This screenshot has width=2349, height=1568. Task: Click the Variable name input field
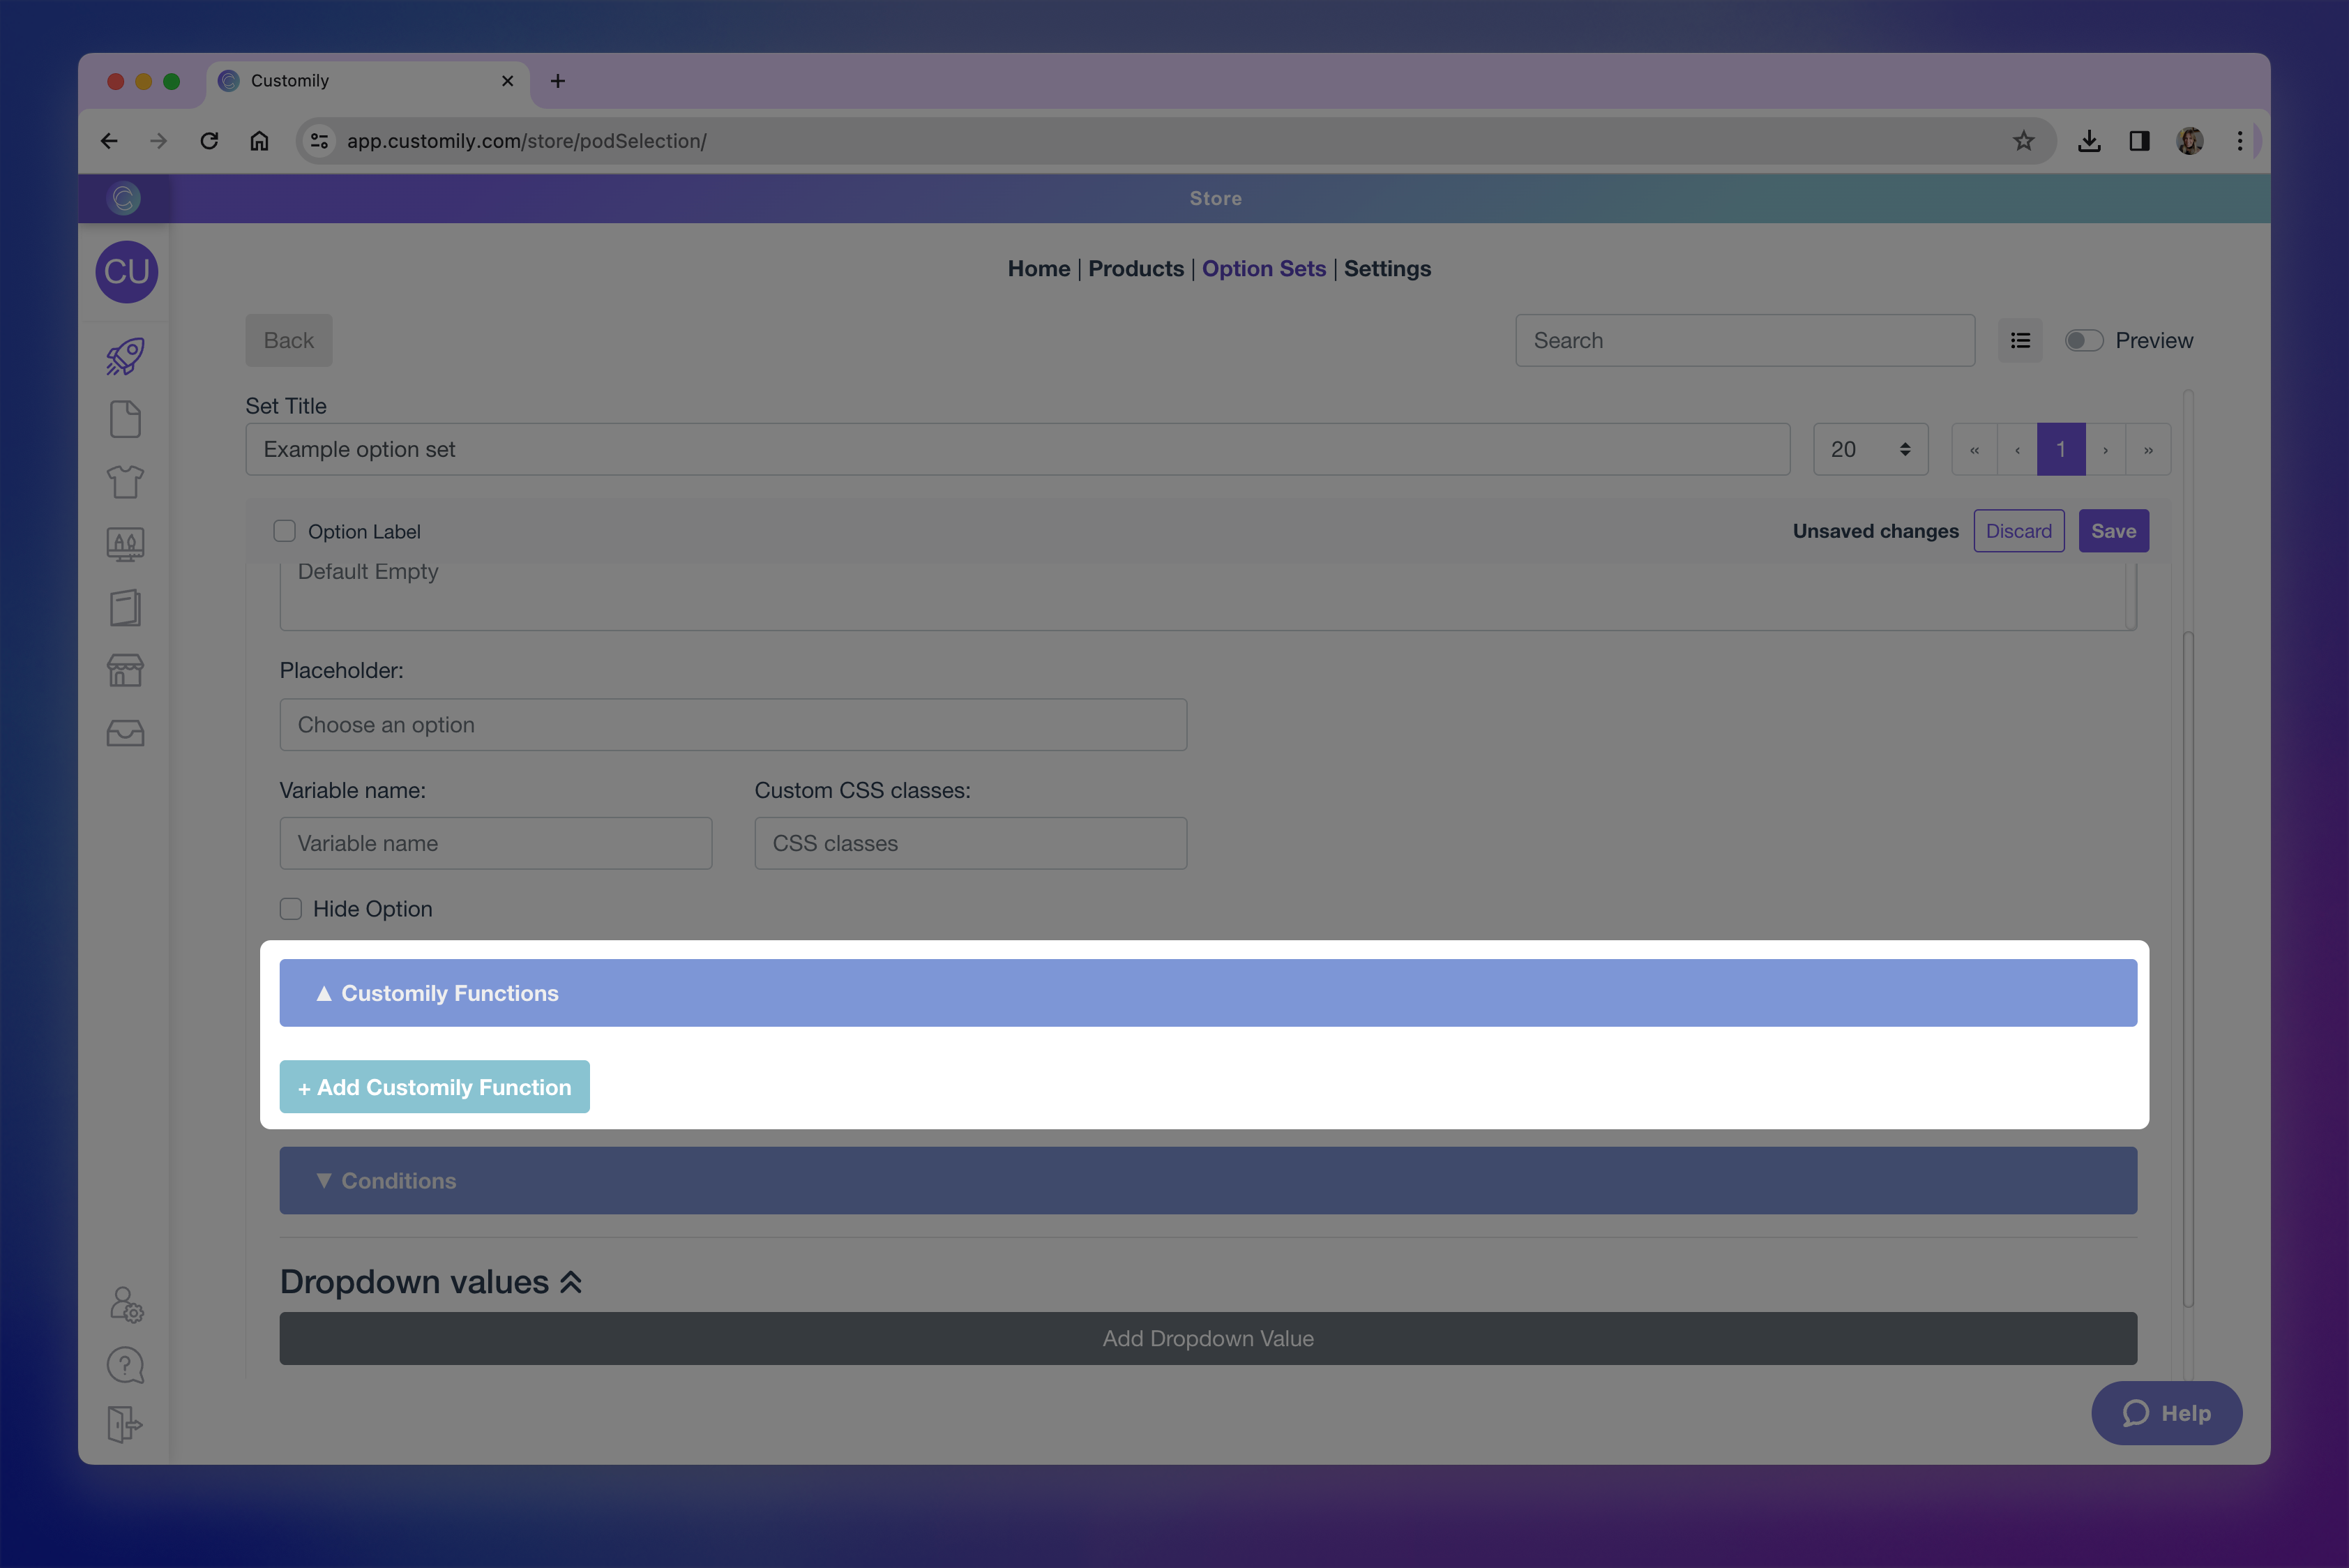point(496,844)
